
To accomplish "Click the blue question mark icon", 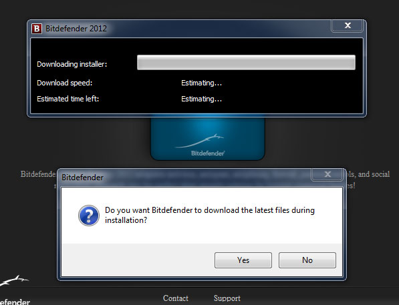I will (89, 216).
